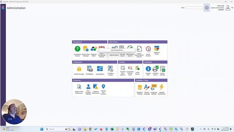This screenshot has height=132, width=234.
Task: Select Change User Location pin icon
Action: 103,87
